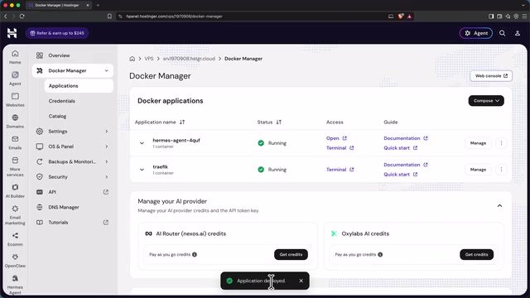Go to Websites in the rail
The image size is (530, 298).
(15, 99)
